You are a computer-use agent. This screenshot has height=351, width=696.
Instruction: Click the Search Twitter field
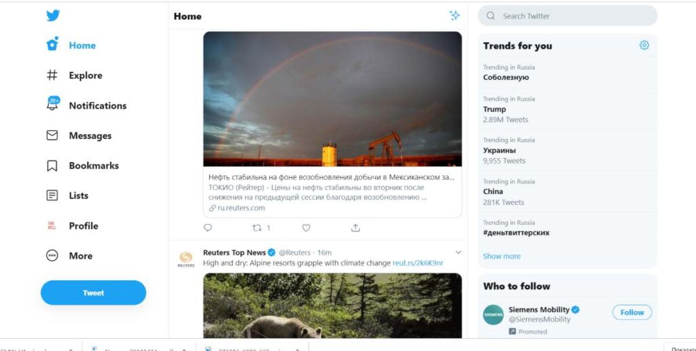pyautogui.click(x=571, y=16)
